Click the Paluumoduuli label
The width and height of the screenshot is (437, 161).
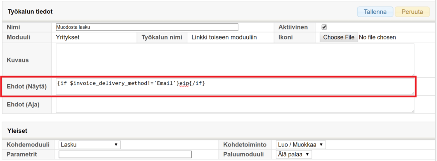pyautogui.click(x=244, y=154)
